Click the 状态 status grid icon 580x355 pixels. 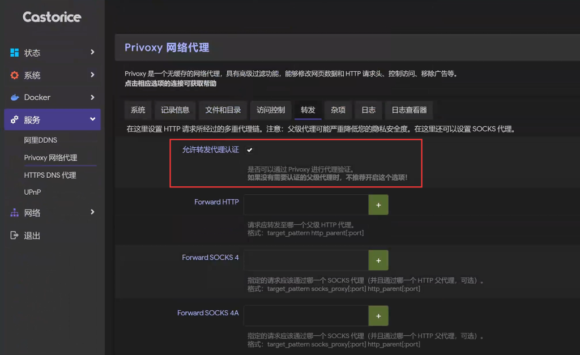[15, 53]
